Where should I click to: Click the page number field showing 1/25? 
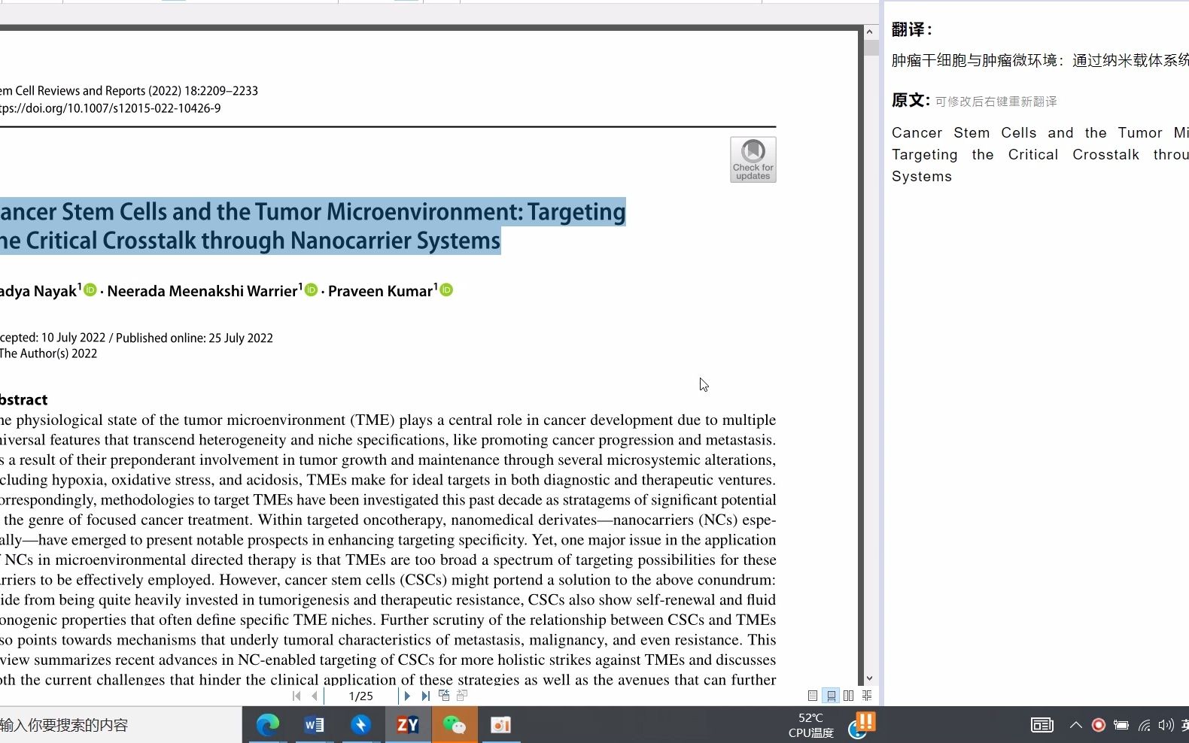[x=361, y=696]
